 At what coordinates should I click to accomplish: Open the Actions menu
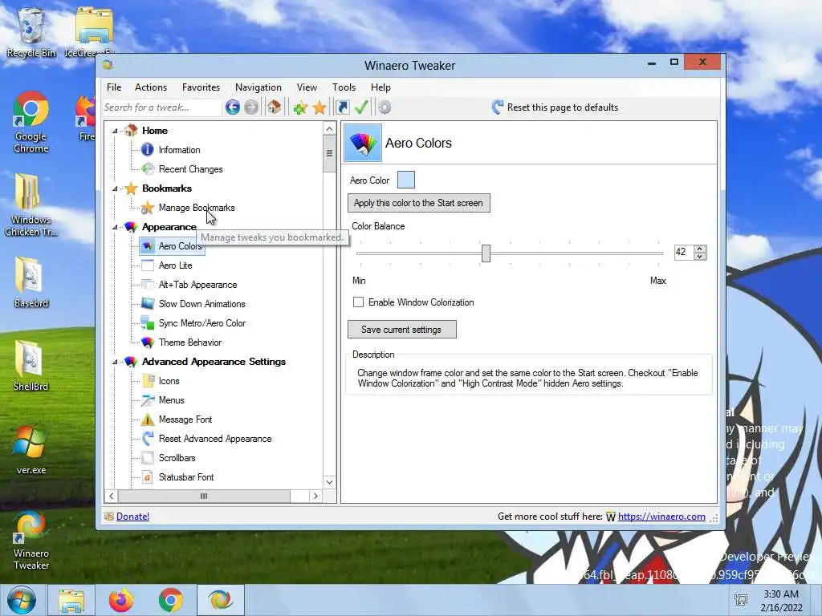[x=151, y=87]
